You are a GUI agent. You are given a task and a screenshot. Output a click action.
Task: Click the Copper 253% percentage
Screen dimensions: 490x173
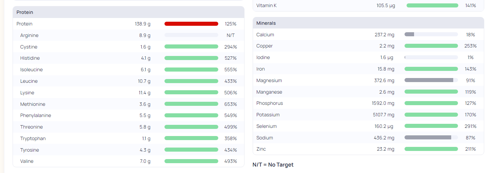click(470, 46)
